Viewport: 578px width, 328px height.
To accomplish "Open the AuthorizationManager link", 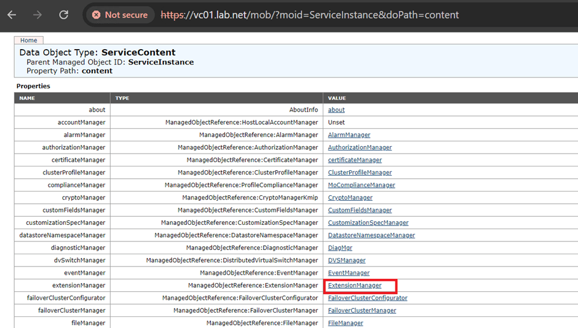I will point(360,147).
